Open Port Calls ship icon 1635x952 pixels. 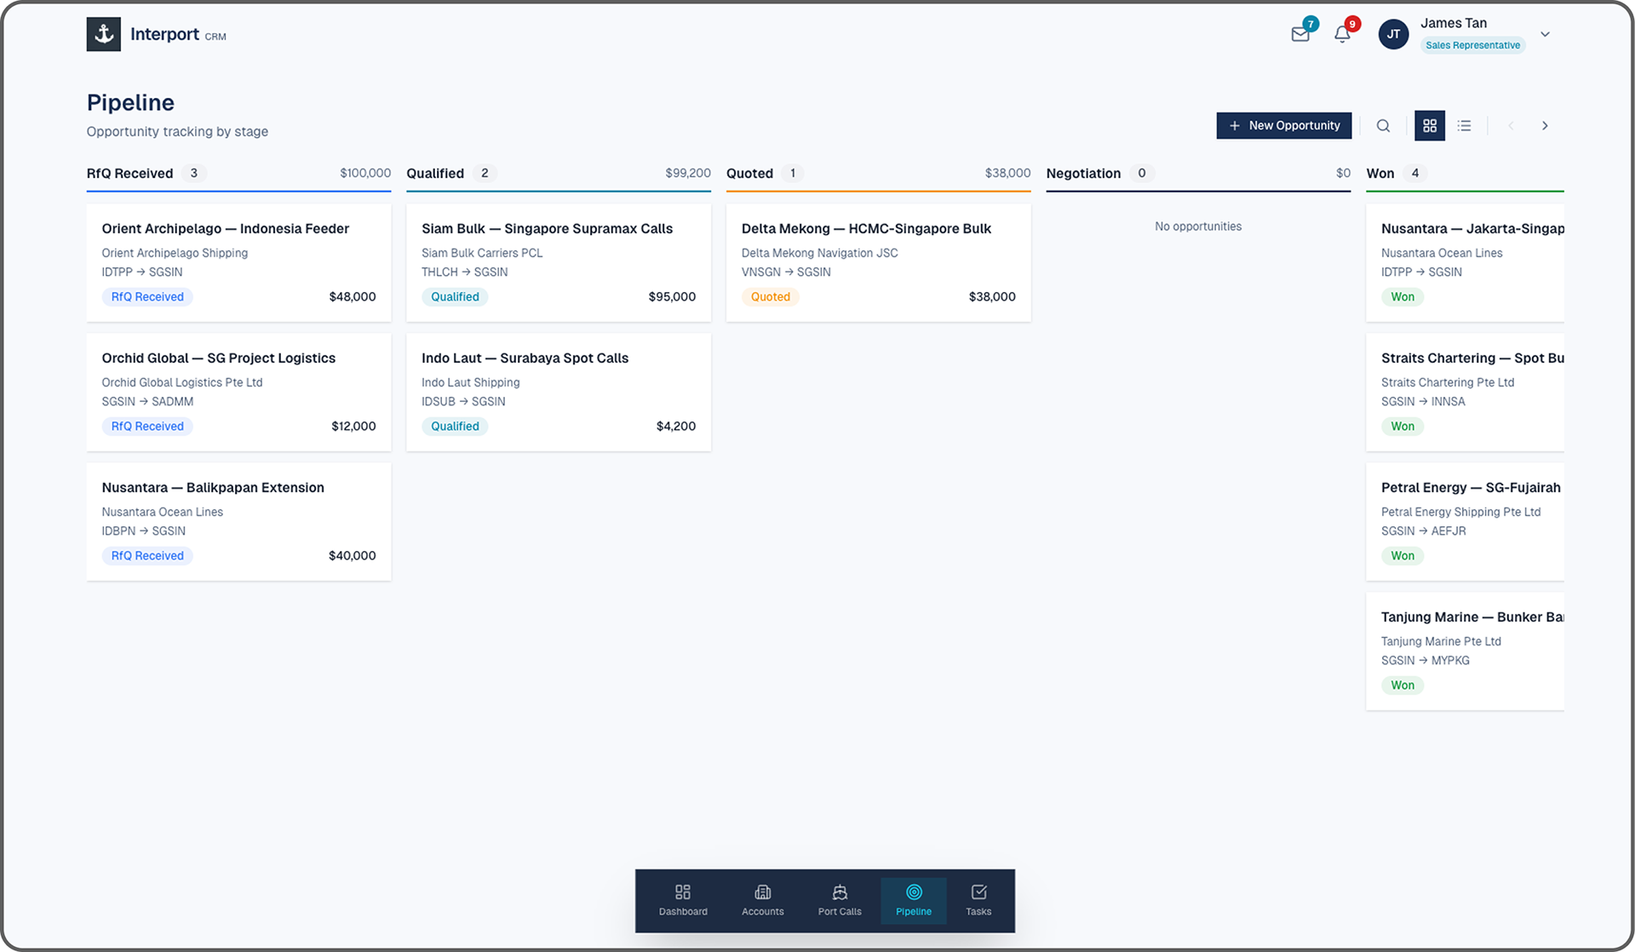point(840,900)
